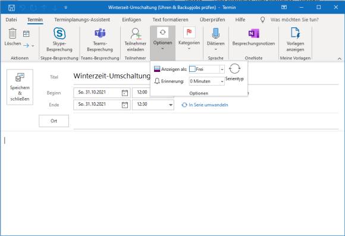This screenshot has width=345, height=236.
Task: Create a Teams-Besprechung
Action: coord(100,40)
